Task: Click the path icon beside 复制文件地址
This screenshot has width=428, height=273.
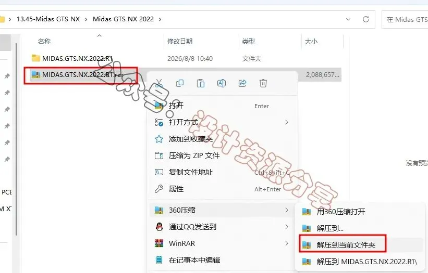Action: point(159,172)
